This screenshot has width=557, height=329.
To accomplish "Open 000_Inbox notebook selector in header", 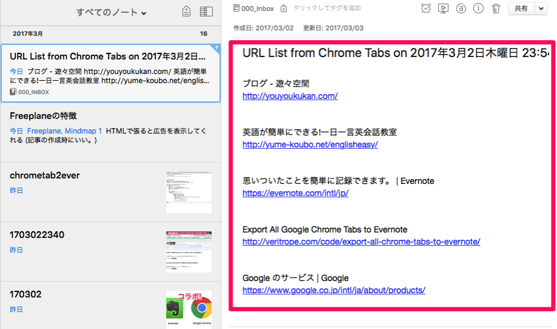I will click(254, 8).
